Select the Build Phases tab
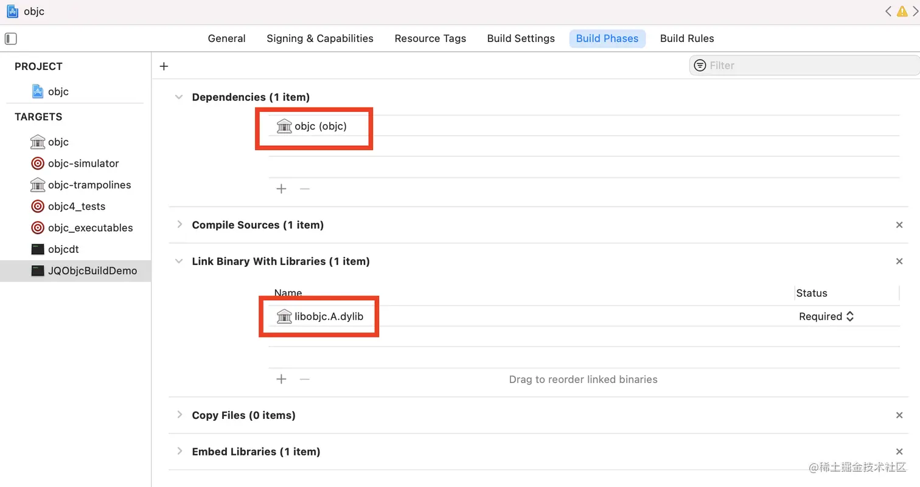The width and height of the screenshot is (920, 487). 607,38
